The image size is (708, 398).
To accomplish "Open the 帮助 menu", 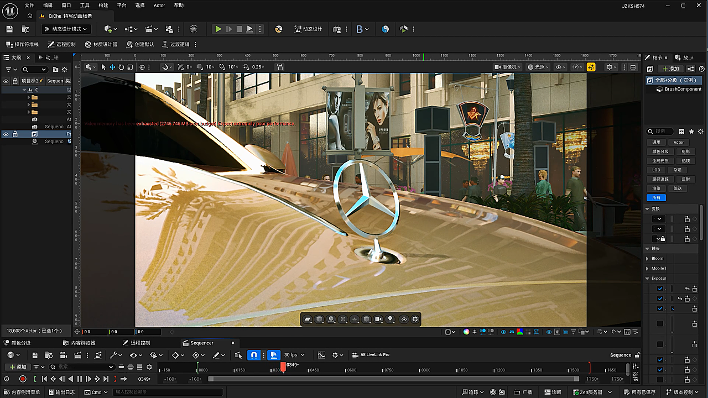I will (x=179, y=6).
